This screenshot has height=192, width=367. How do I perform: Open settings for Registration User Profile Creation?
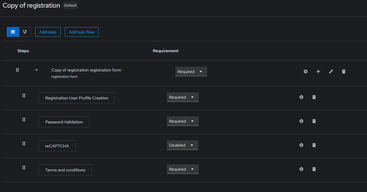point(301,97)
